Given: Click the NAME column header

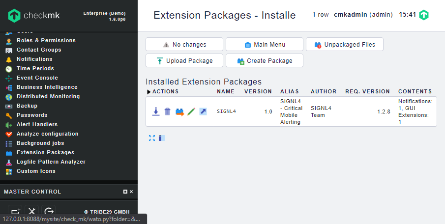Looking at the screenshot, I should (x=226, y=91).
